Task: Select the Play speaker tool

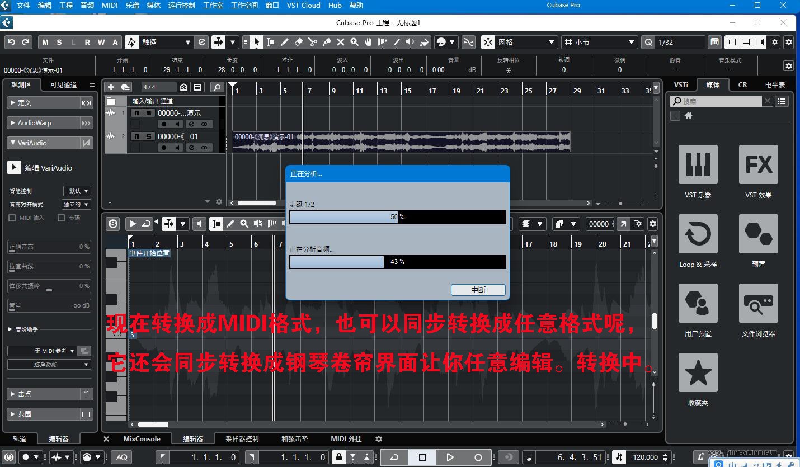Action: click(x=410, y=42)
